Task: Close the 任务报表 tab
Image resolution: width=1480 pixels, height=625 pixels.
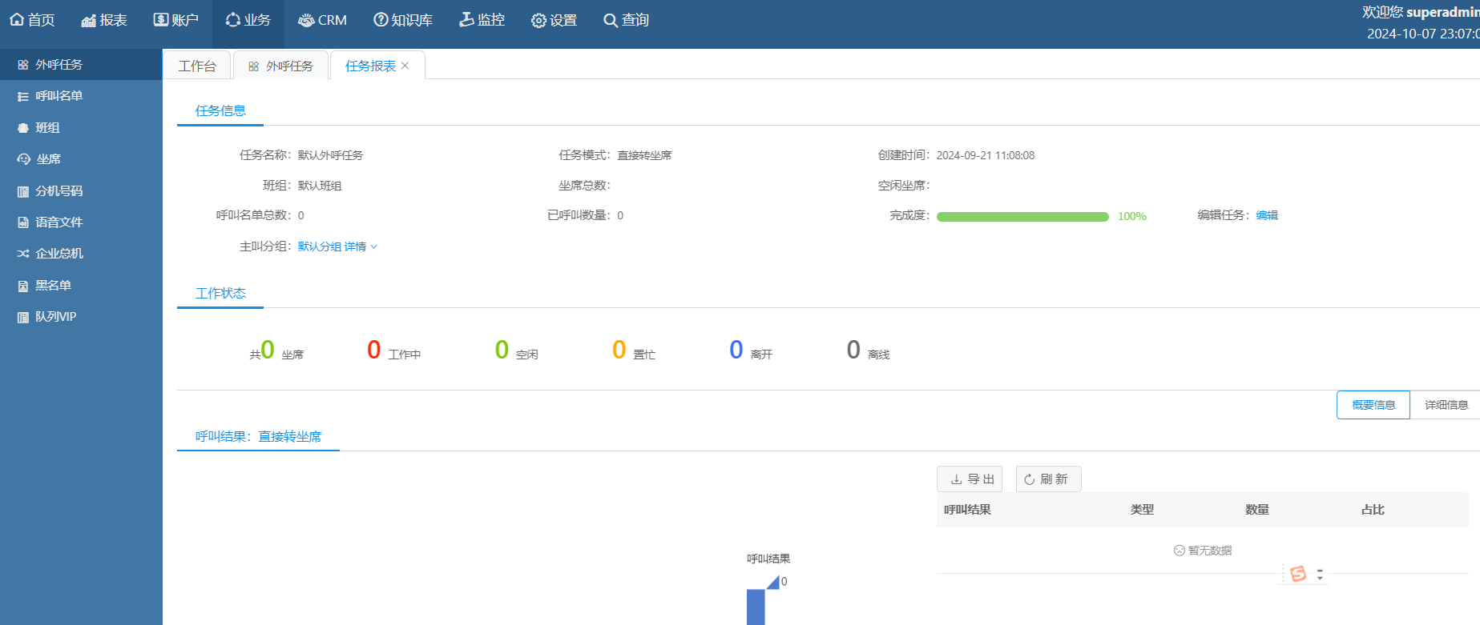Action: [405, 66]
